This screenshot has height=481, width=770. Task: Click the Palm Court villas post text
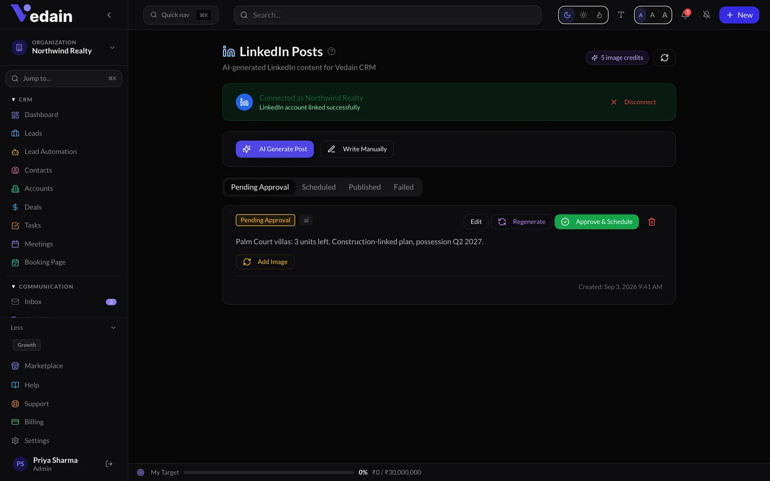[x=360, y=242]
